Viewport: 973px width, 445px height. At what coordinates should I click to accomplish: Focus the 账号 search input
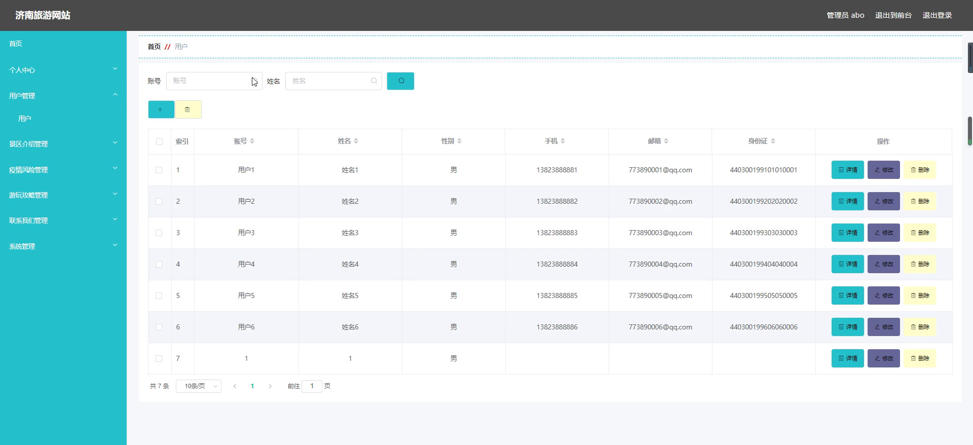click(214, 81)
